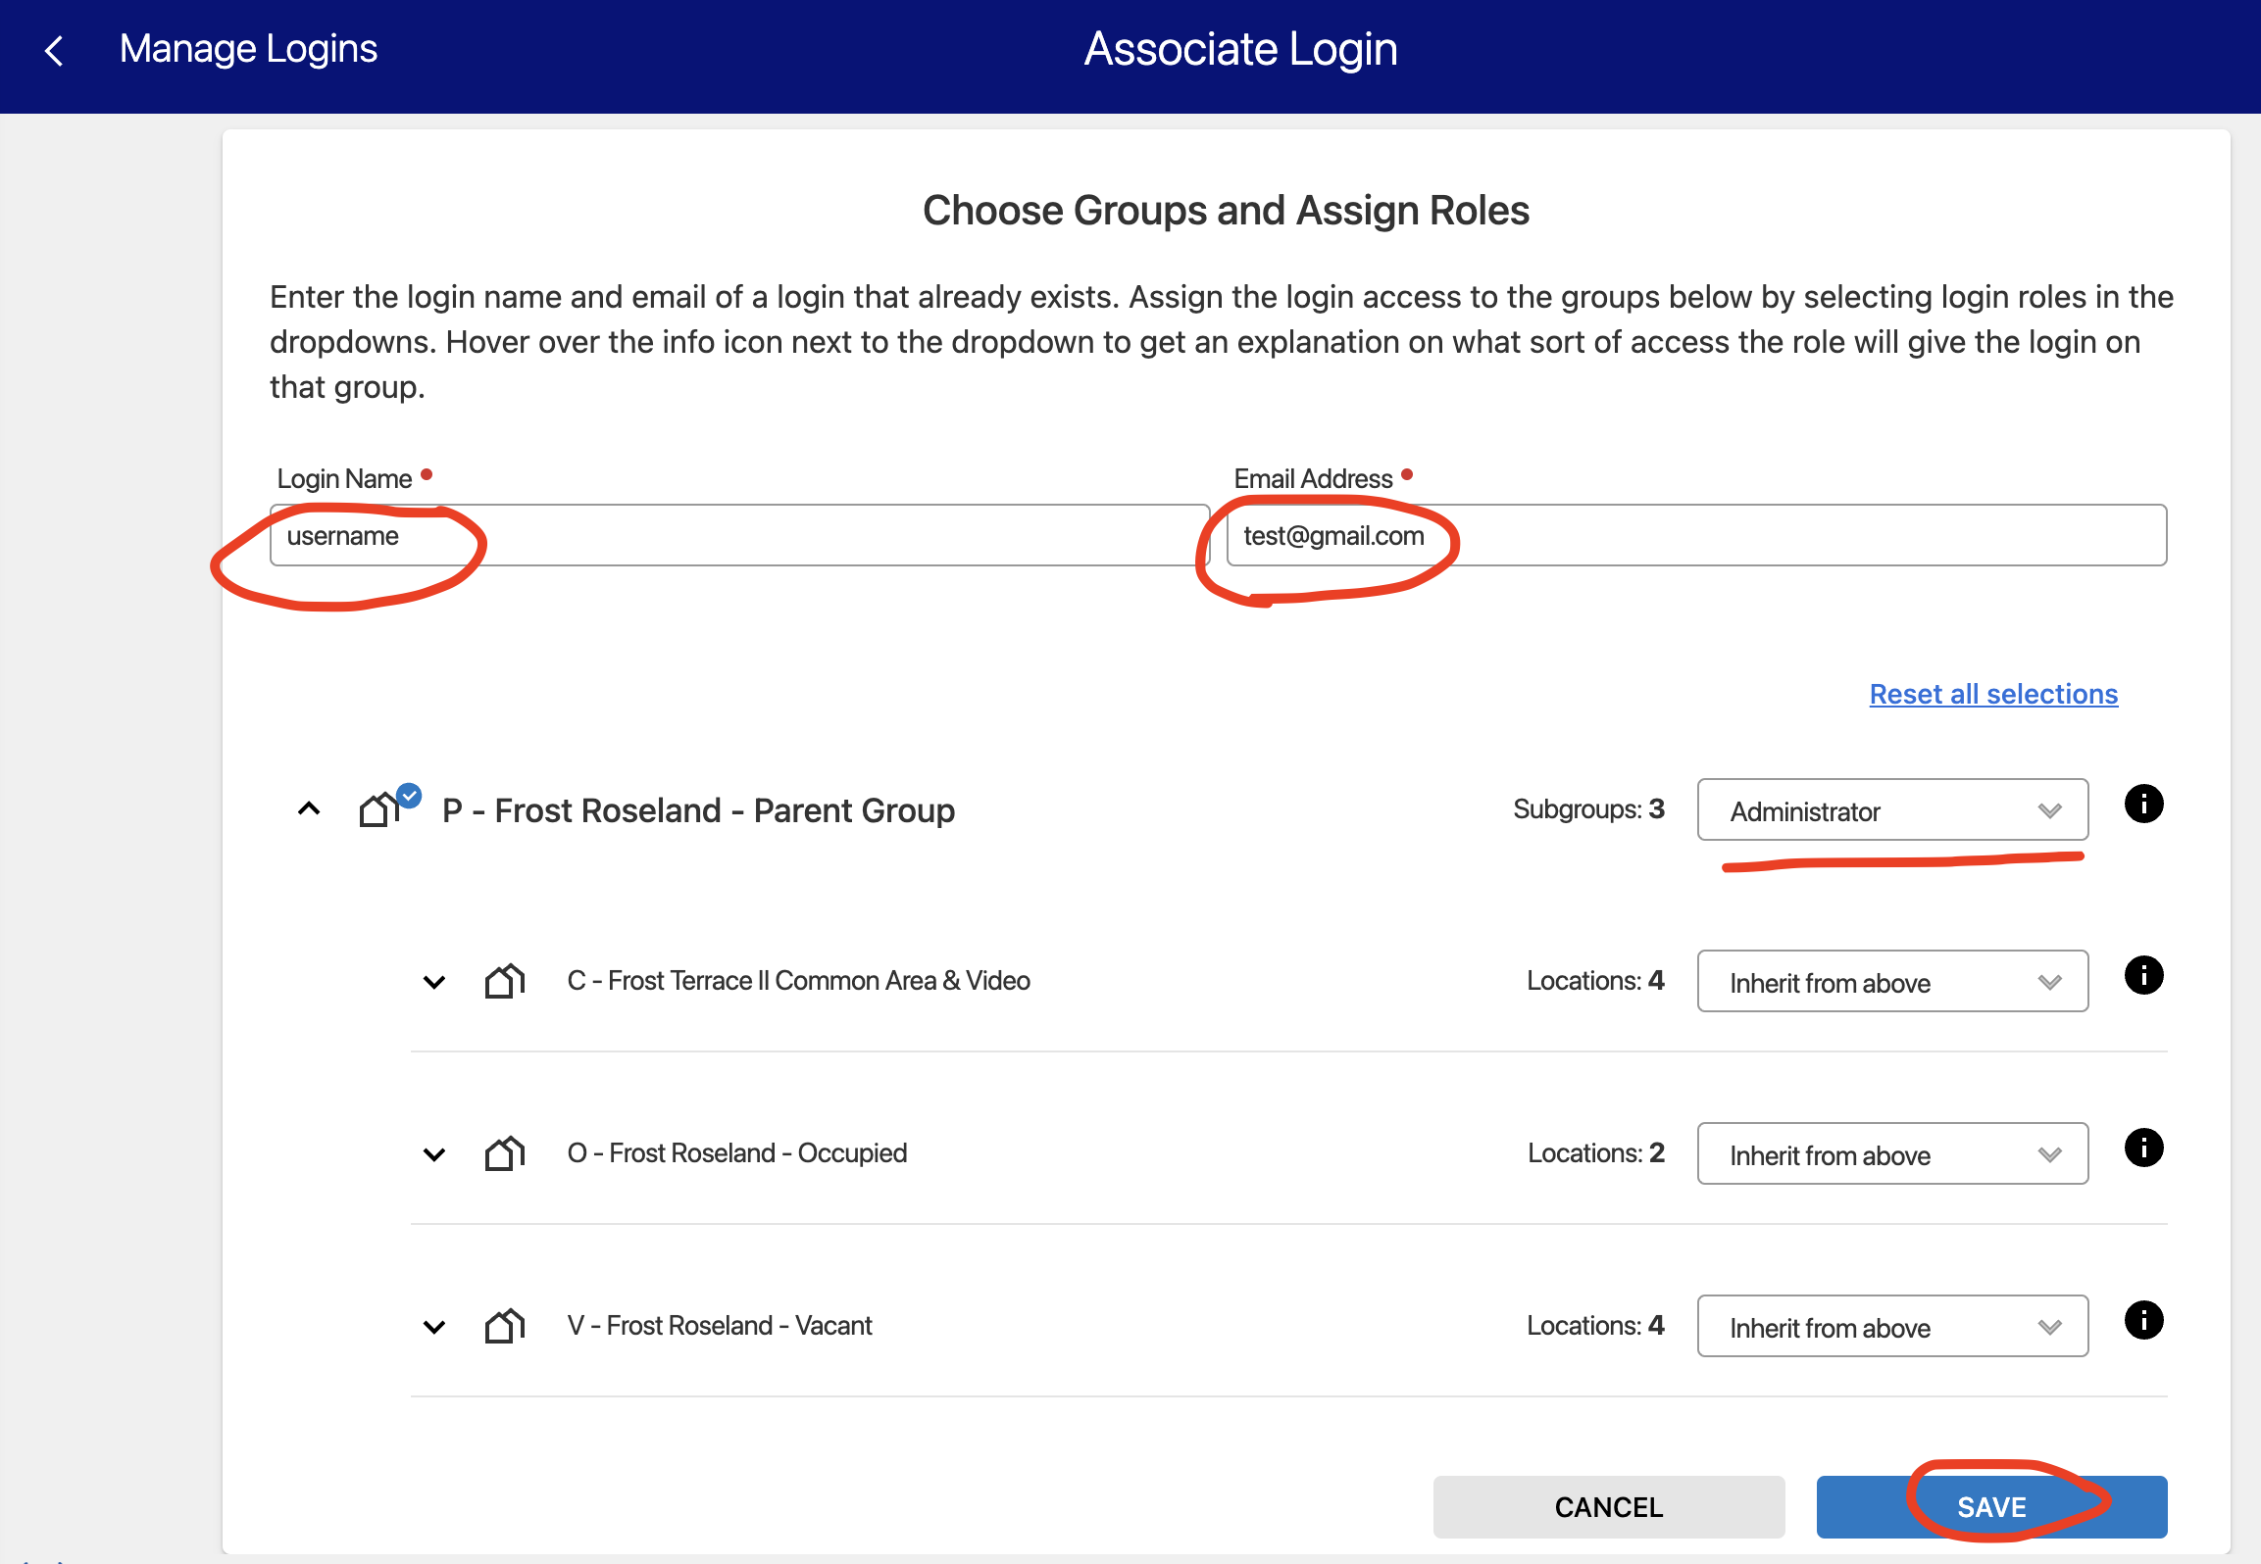Collapse the P - Frost Roseland Parent Group
The width and height of the screenshot is (2261, 1564).
click(309, 809)
